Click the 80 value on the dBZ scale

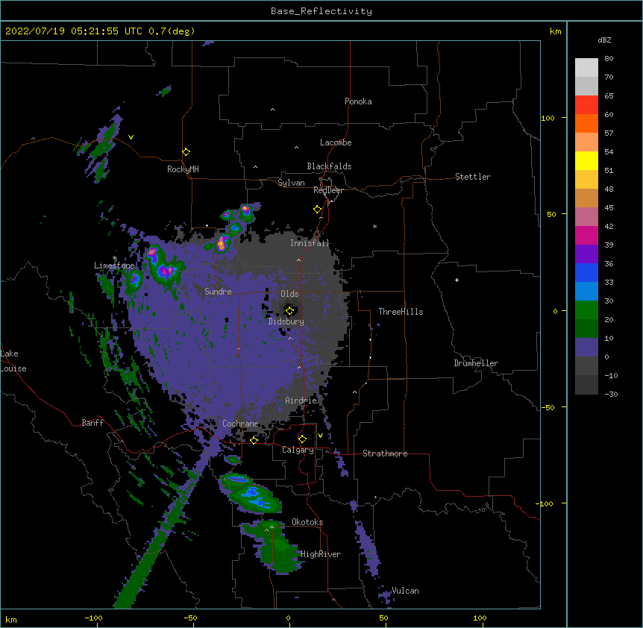609,59
